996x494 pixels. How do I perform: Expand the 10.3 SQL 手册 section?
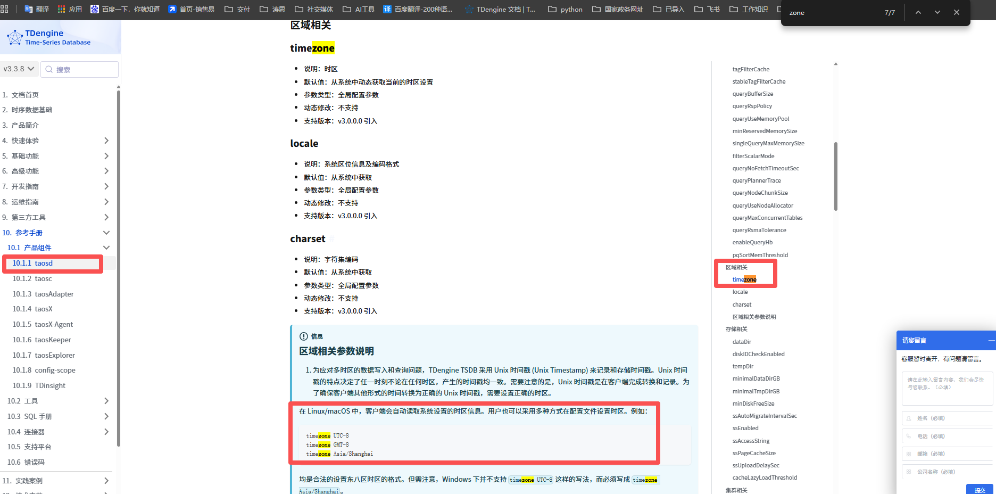point(106,416)
